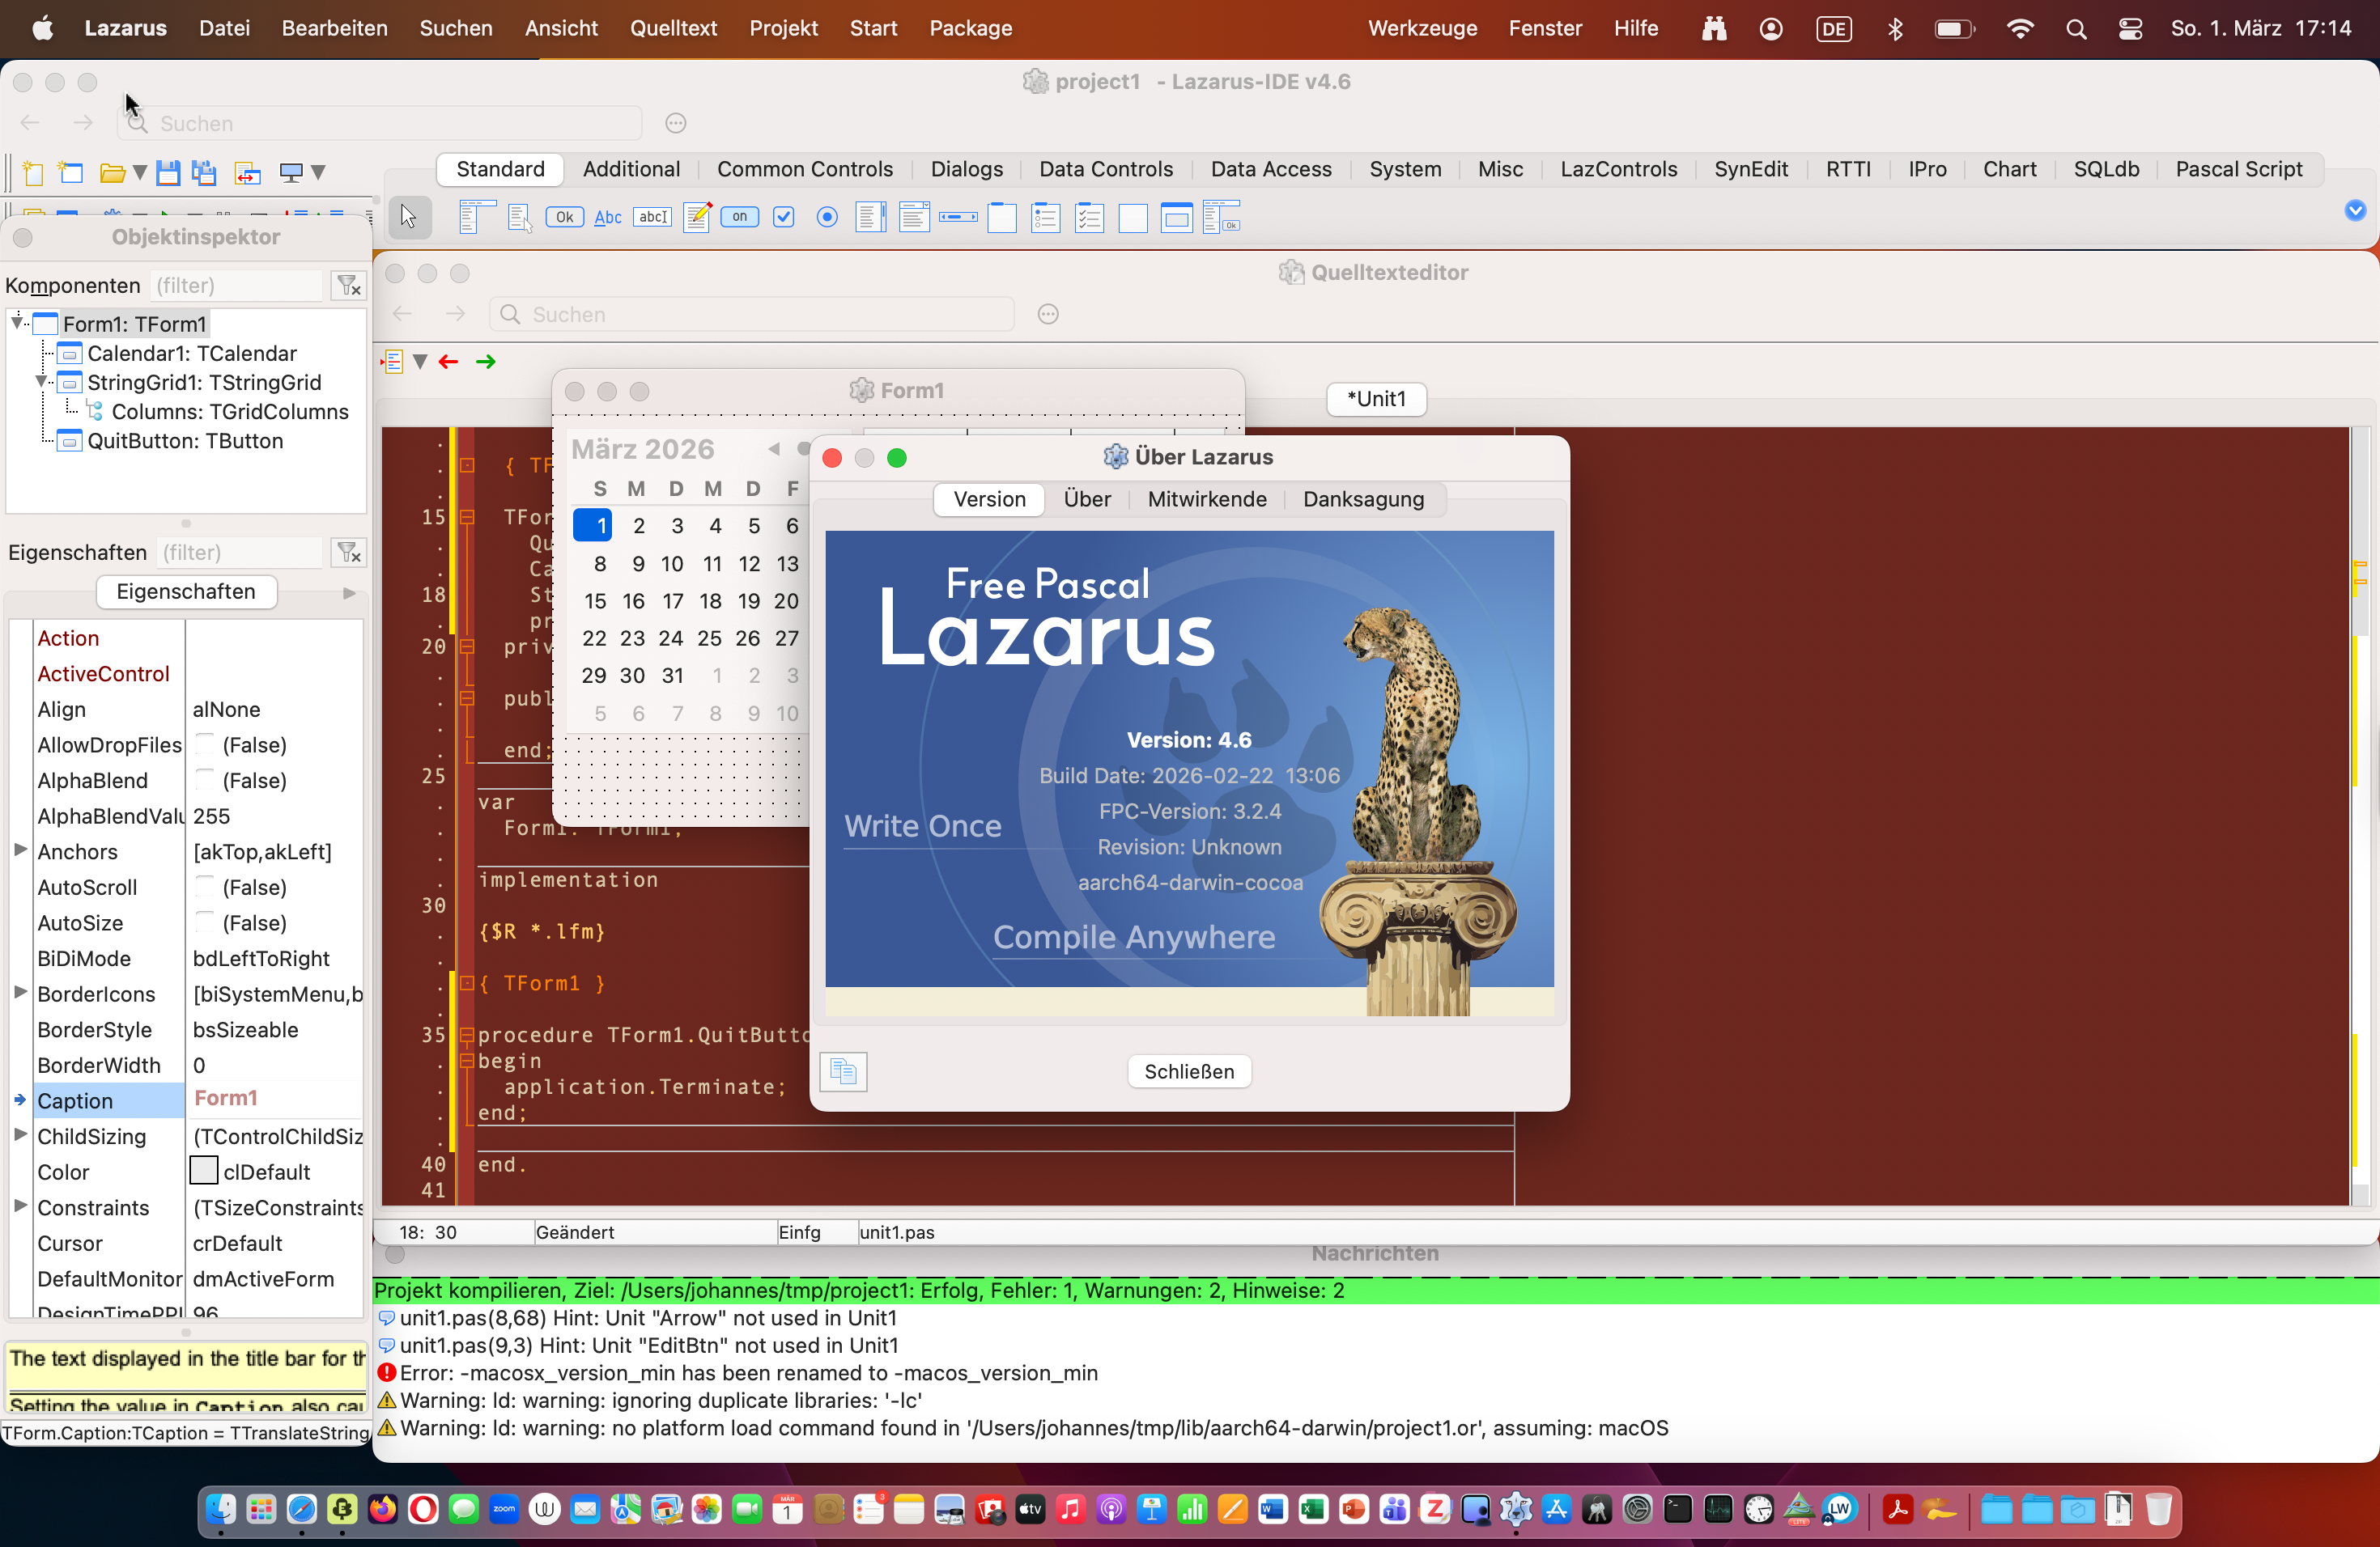Click the component filter clear icon

(348, 286)
